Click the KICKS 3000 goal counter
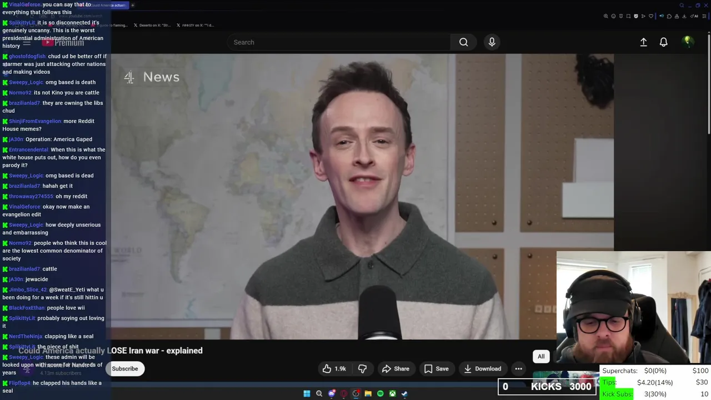711x400 pixels. click(x=547, y=387)
